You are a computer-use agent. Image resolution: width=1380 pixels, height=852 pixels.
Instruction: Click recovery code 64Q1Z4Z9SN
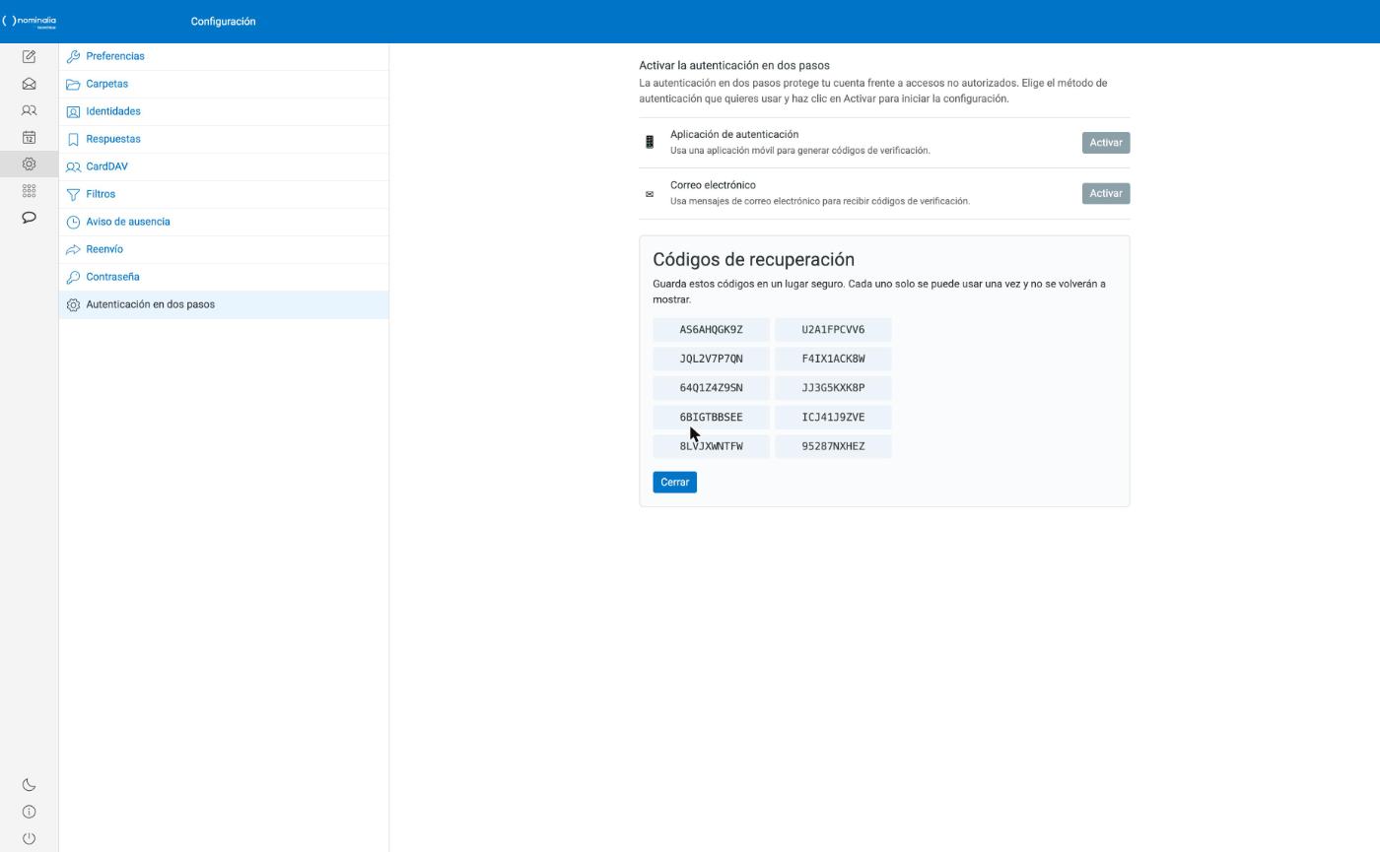711,387
